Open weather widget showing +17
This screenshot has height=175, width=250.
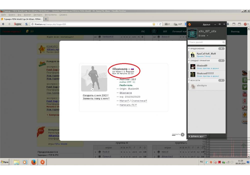(178, 24)
